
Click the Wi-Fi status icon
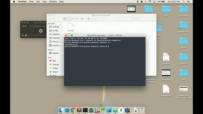pos(150,2)
